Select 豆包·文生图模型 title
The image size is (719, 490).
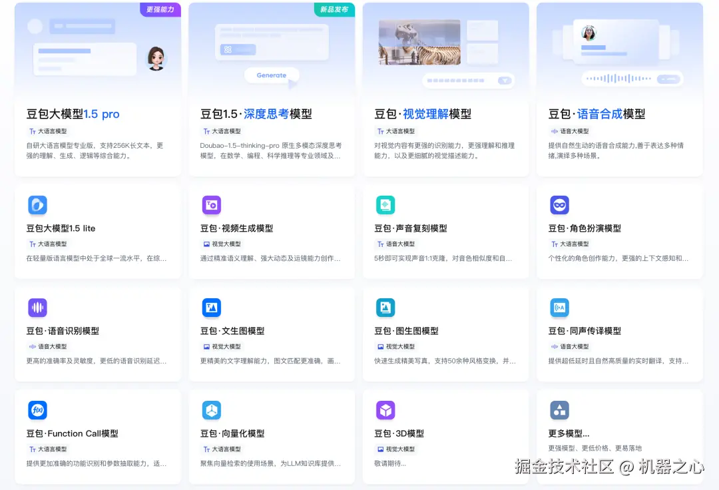click(x=232, y=331)
